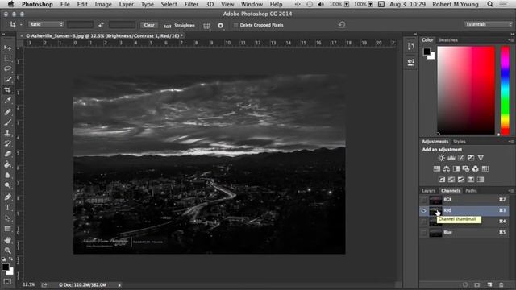Image resolution: width=516 pixels, height=290 pixels.
Task: Open the crop overlay grid options
Action: (x=206, y=25)
